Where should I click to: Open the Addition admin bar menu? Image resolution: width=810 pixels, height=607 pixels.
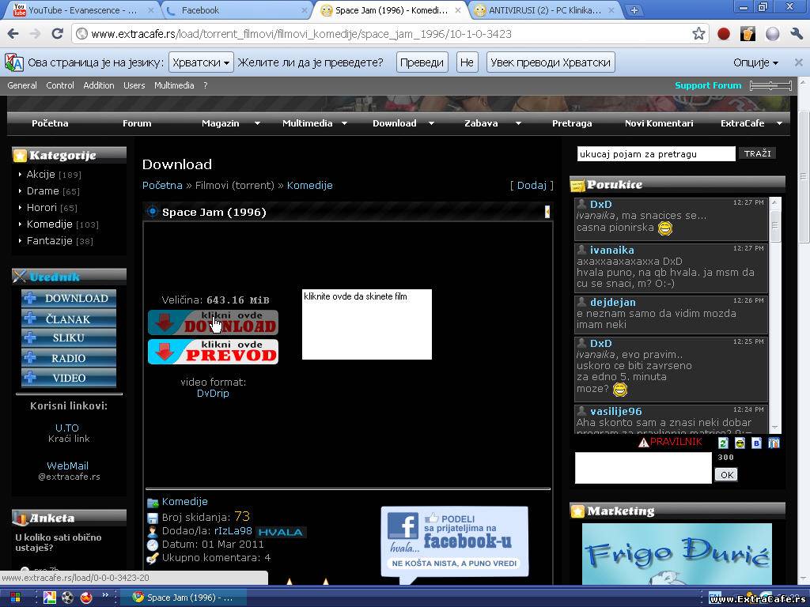(x=99, y=85)
